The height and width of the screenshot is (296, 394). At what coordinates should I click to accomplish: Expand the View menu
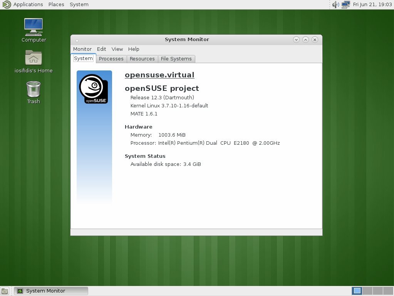point(117,49)
